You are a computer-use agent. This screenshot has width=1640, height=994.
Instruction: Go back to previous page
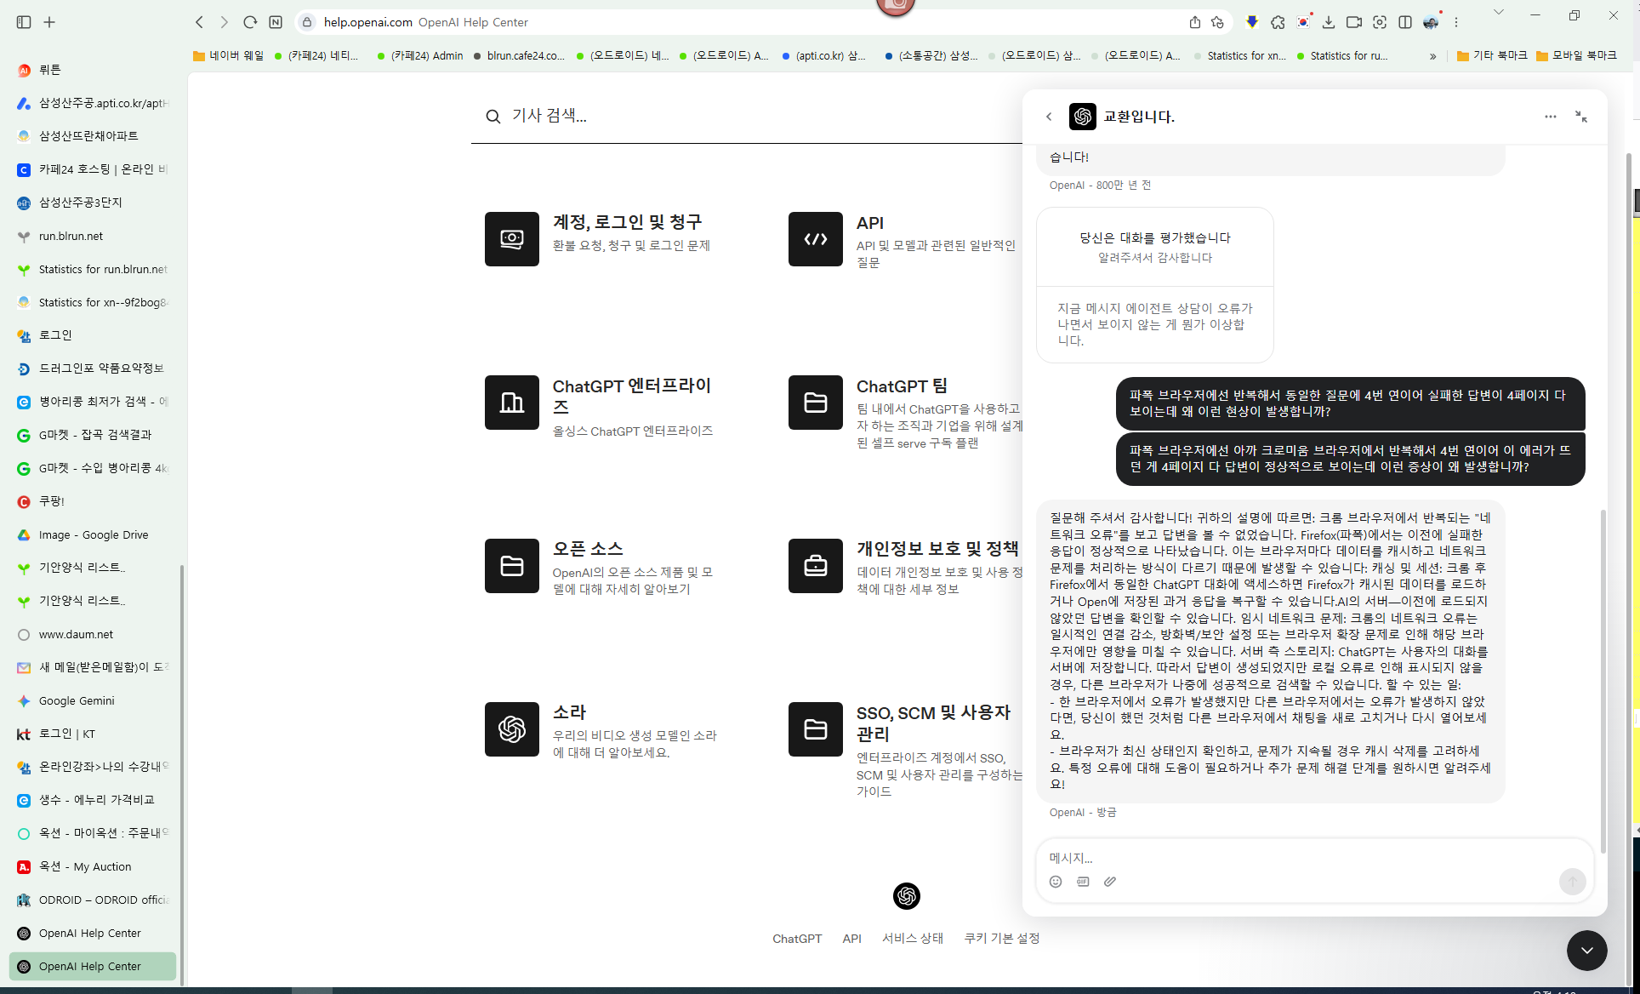199,22
